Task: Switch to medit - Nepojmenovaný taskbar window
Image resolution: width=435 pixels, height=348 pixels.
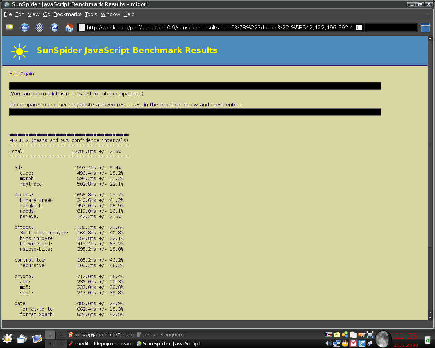Action: pos(101,344)
